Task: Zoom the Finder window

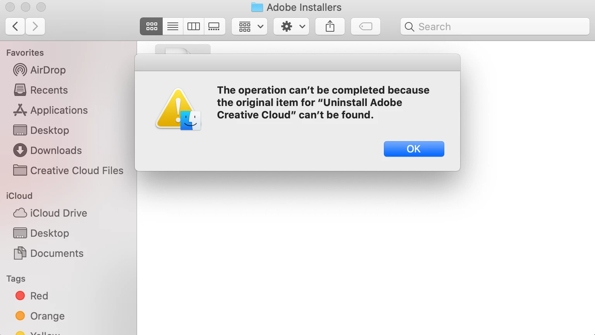Action: tap(41, 7)
